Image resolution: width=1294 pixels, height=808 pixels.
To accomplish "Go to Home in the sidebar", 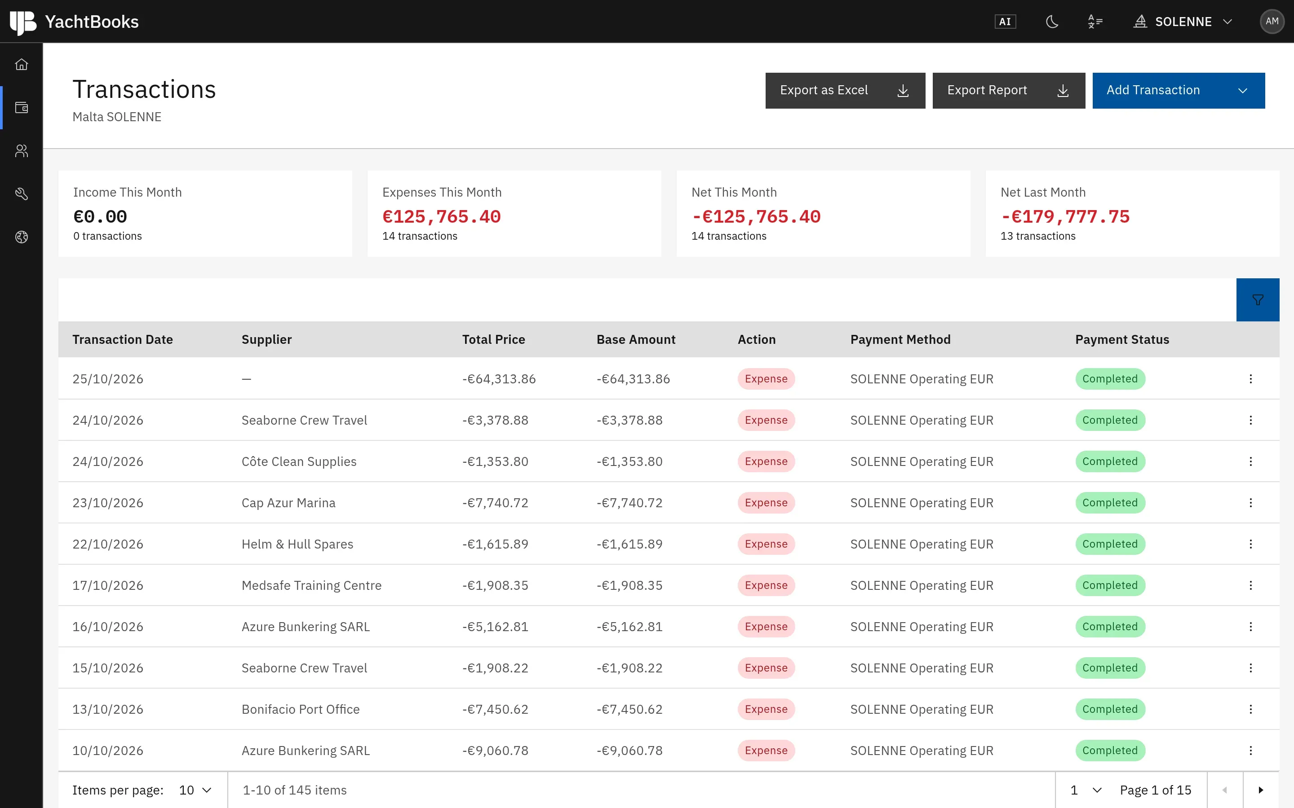I will click(22, 65).
